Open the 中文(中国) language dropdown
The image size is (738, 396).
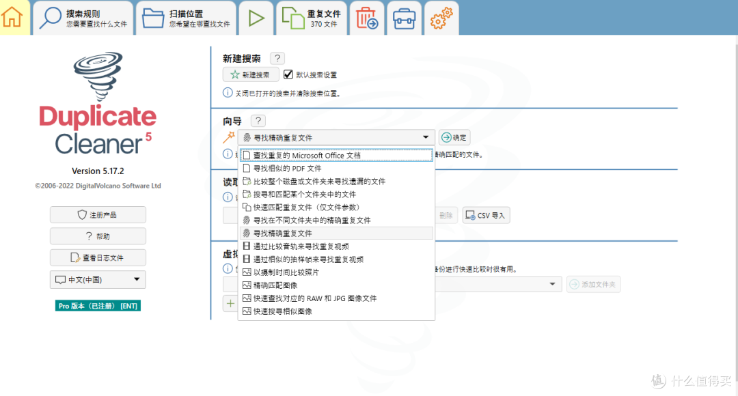click(98, 279)
